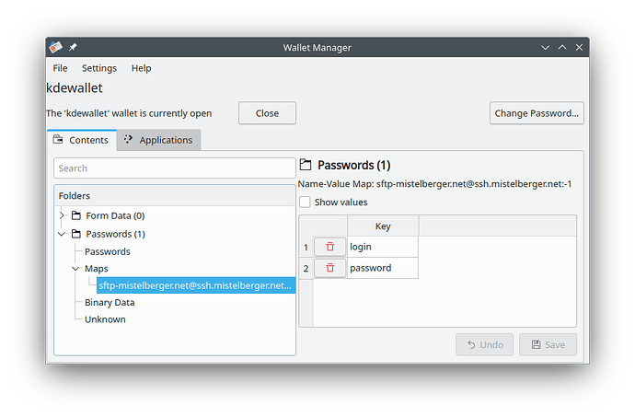Enable the Show values checkbox
Screen dimensions: 635x417
pos(305,203)
